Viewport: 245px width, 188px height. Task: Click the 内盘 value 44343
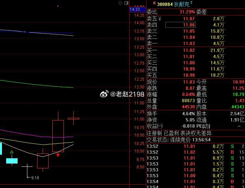238,107
